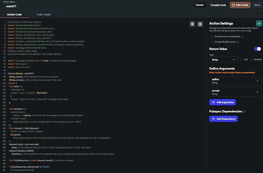Check the Include BuildContext option
The height and width of the screenshot is (173, 263).
pos(212,42)
